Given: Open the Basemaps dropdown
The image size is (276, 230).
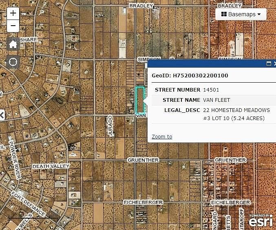Looking at the screenshot, I should 241,14.
